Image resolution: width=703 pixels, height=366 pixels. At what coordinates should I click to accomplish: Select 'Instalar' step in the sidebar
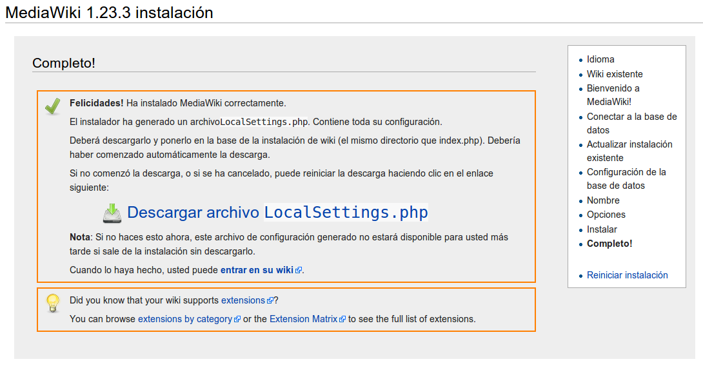click(x=602, y=229)
